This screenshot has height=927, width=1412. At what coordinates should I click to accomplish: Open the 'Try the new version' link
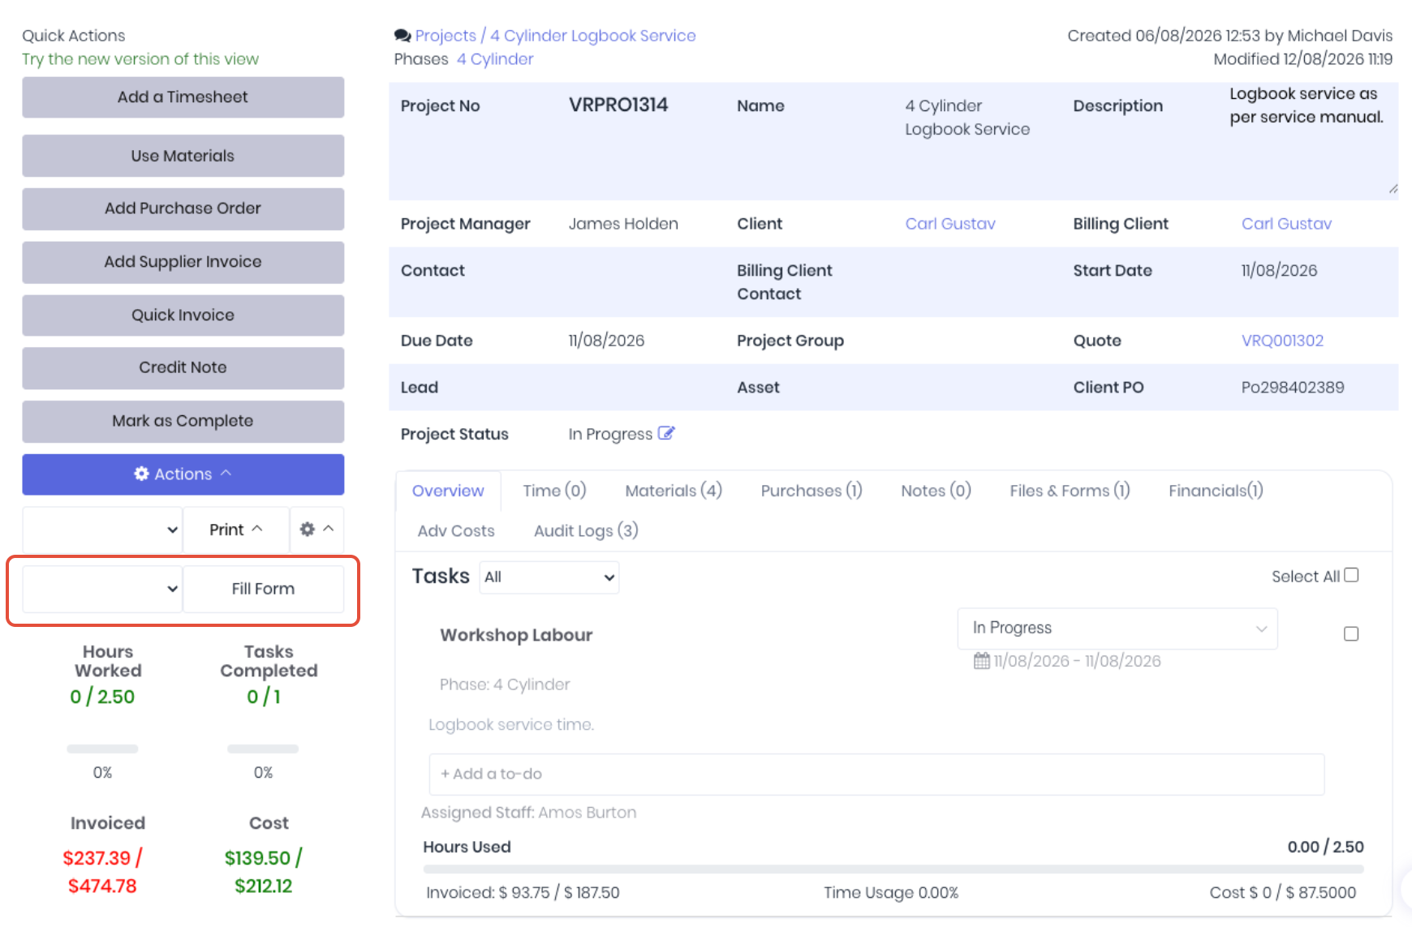[x=140, y=59]
